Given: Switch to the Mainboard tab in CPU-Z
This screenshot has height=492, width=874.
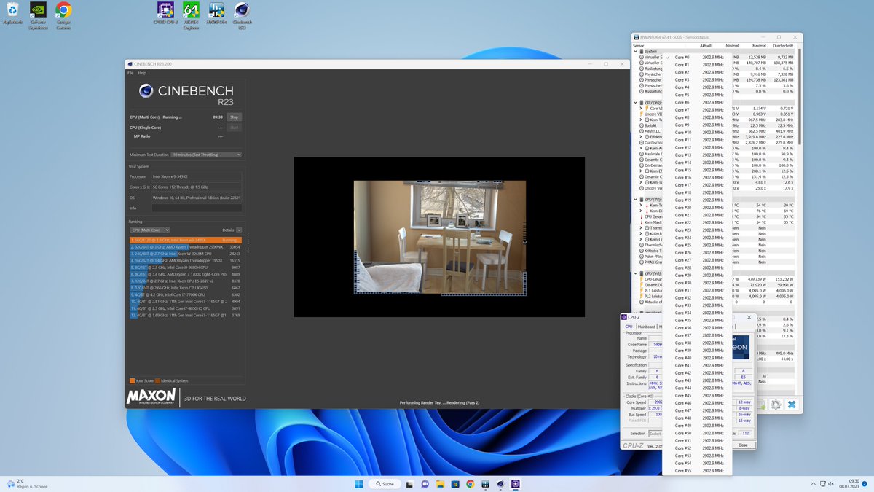Looking at the screenshot, I should click(x=647, y=327).
